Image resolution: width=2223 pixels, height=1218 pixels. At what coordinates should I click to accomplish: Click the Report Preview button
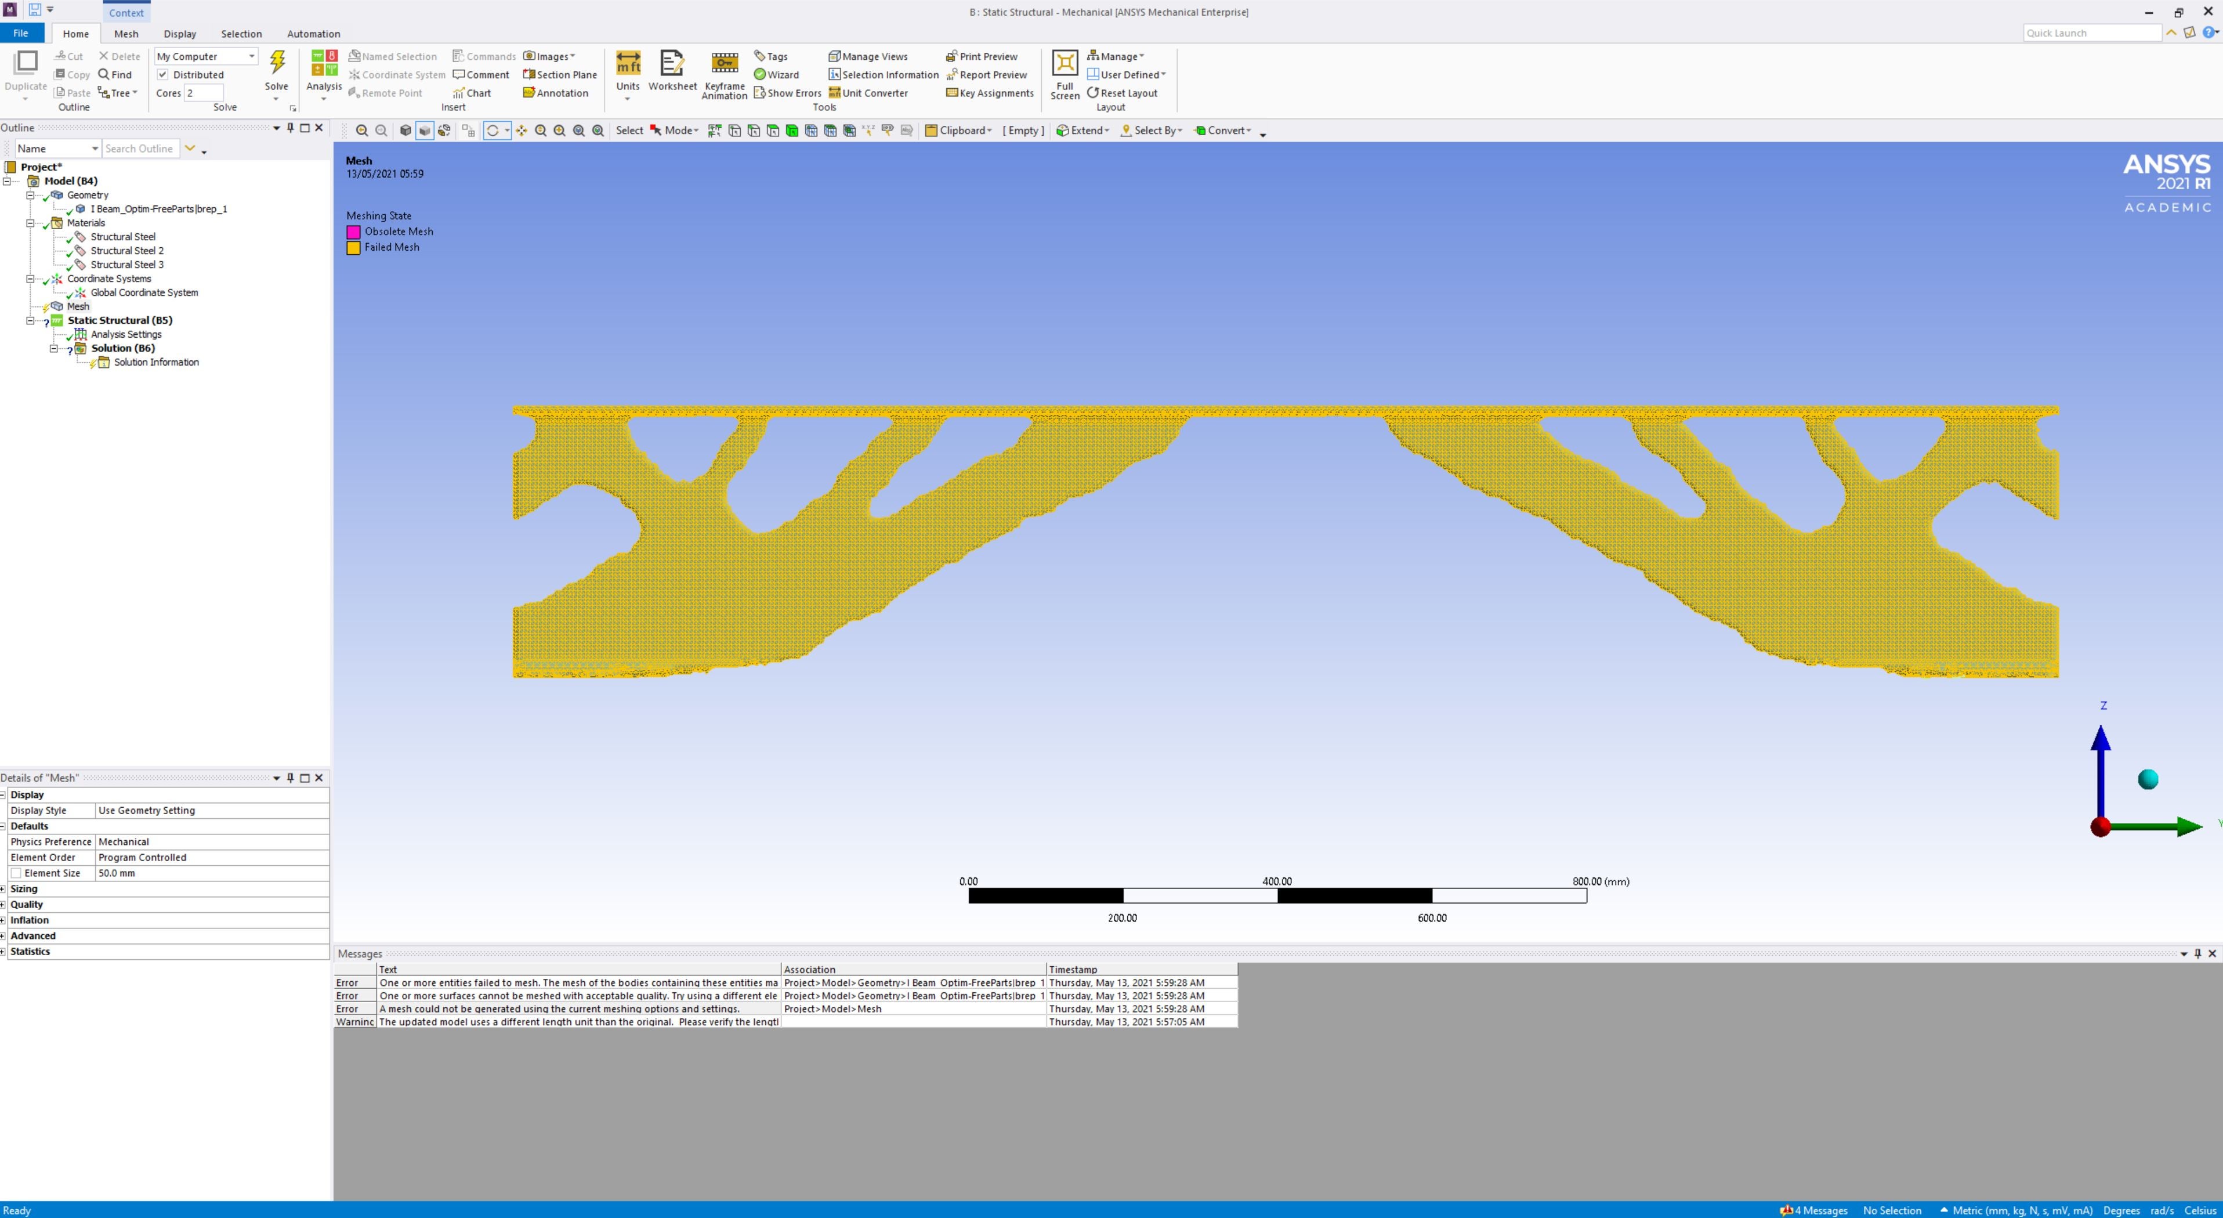coord(986,75)
